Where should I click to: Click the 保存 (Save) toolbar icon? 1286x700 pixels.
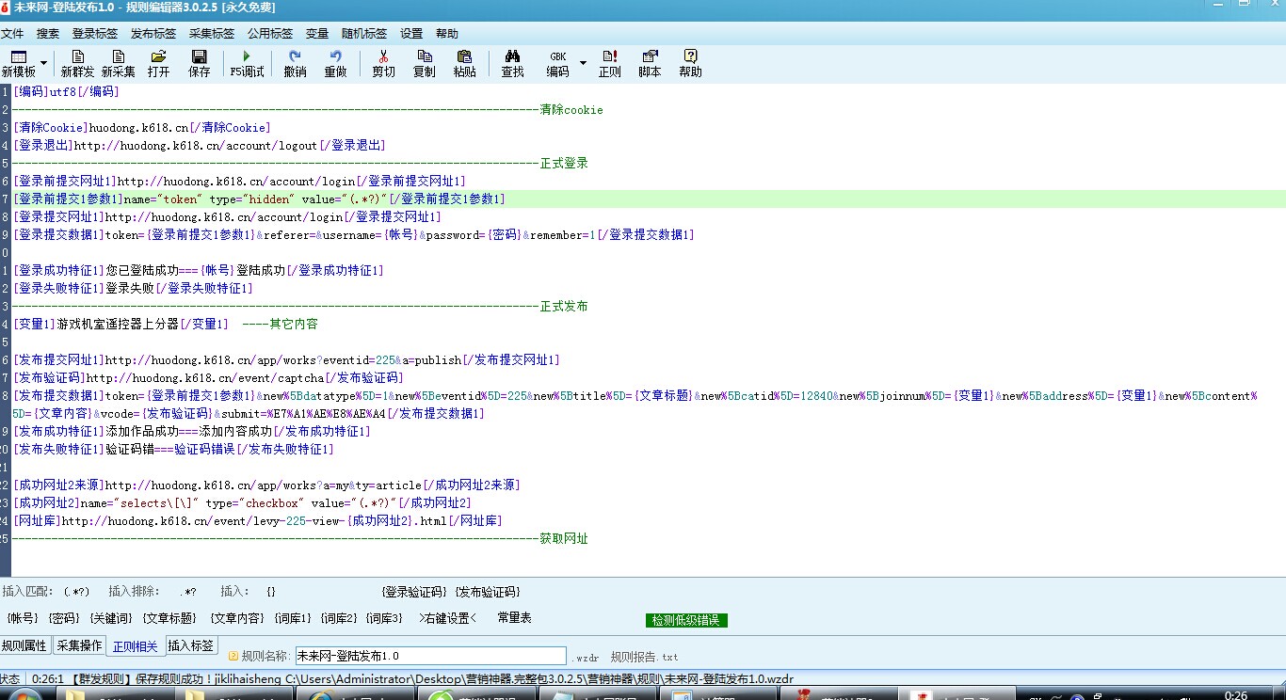tap(199, 63)
